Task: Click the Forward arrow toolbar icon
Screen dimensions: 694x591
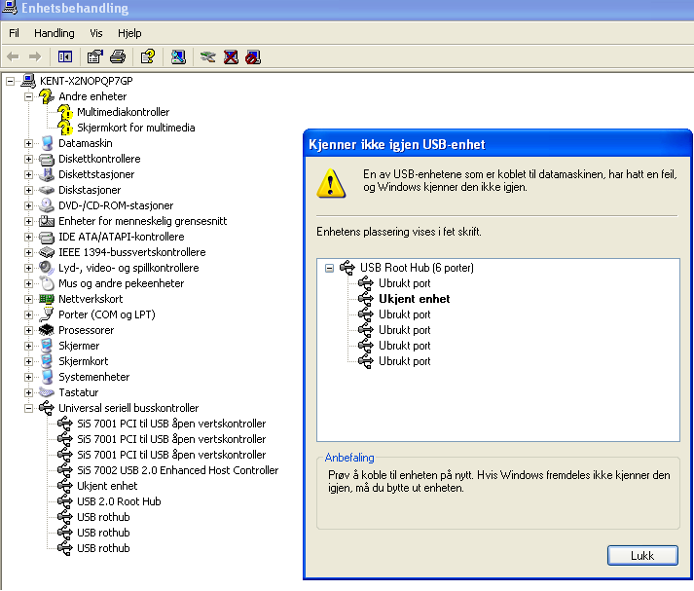Action: (x=34, y=56)
